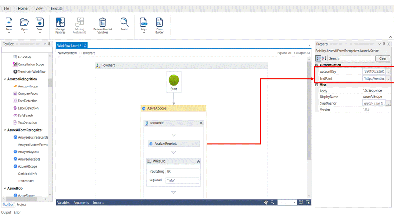Screen dimensions: 394x221
Task: Click Expand All link
Action: click(x=284, y=53)
